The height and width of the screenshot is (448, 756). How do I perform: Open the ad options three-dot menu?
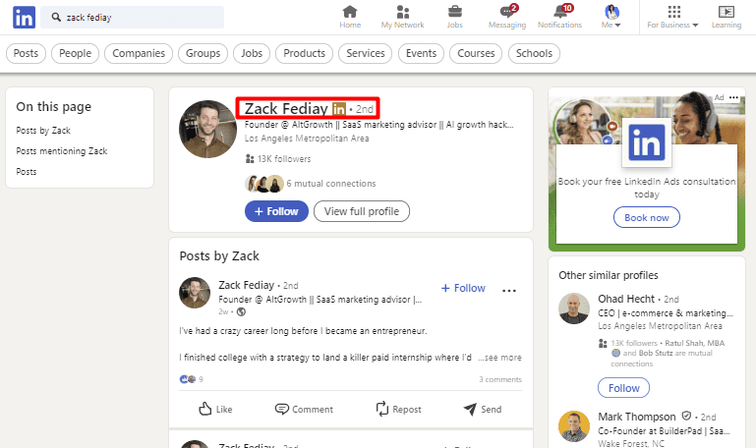click(x=733, y=97)
